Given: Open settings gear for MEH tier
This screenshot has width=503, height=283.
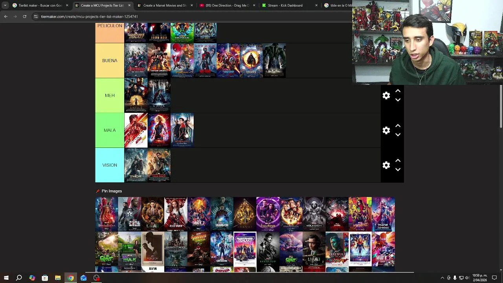Looking at the screenshot, I should click(386, 96).
